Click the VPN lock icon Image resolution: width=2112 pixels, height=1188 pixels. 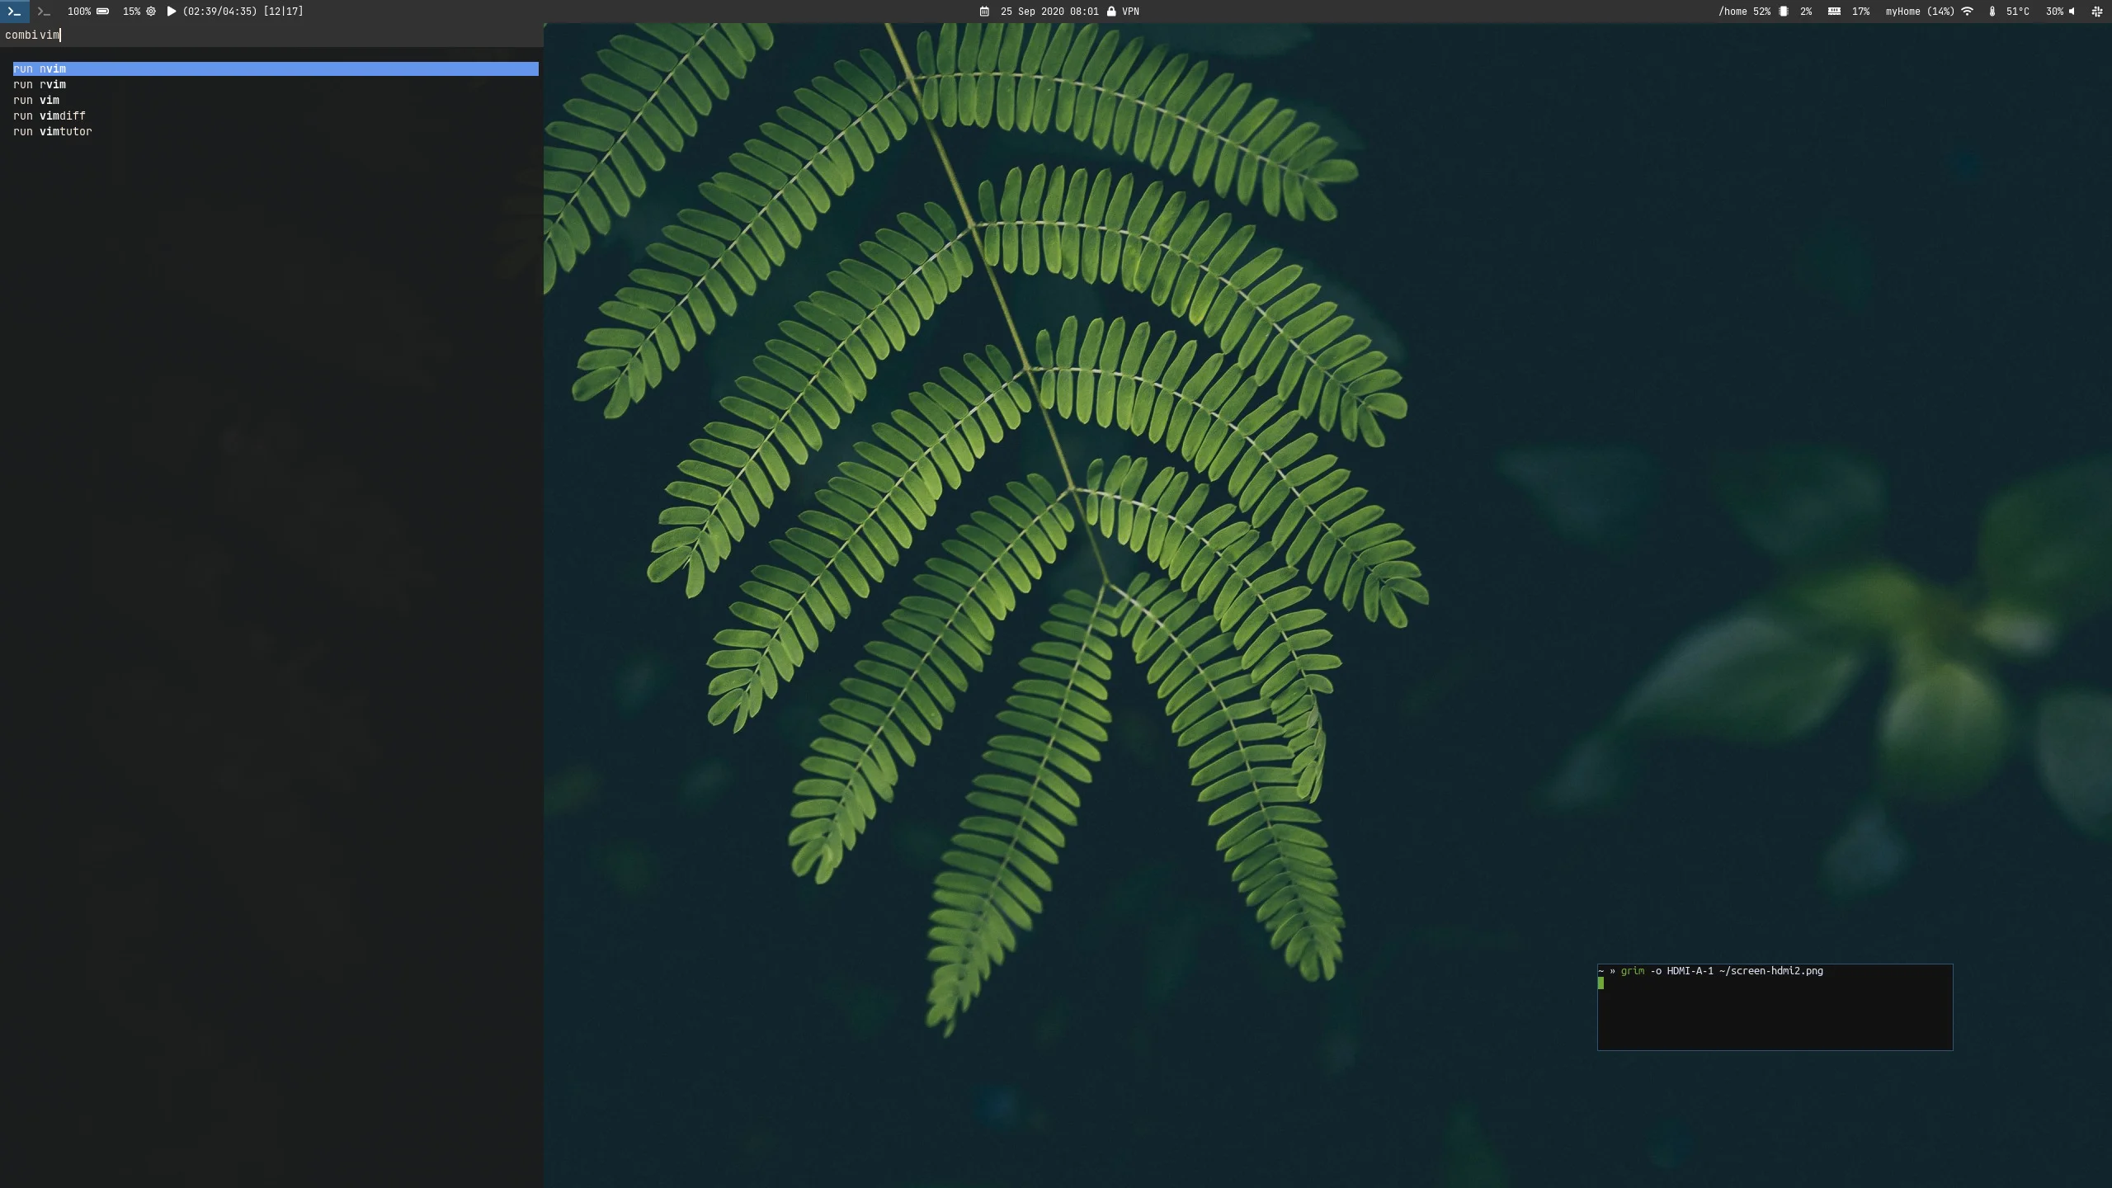[1111, 12]
